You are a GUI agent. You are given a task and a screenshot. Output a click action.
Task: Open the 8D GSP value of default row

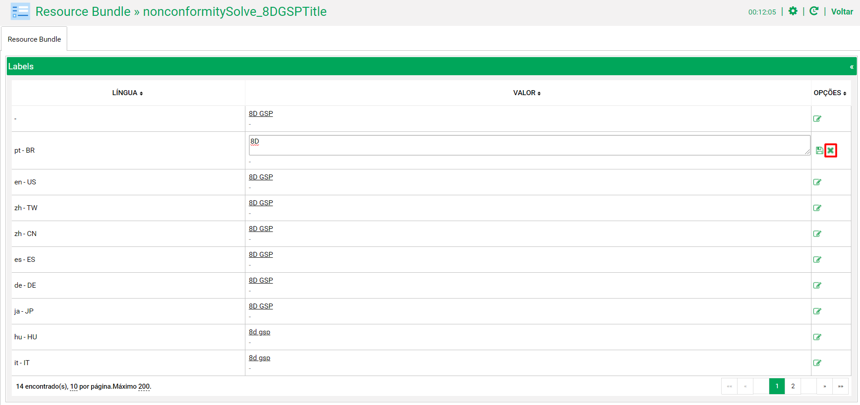point(261,114)
